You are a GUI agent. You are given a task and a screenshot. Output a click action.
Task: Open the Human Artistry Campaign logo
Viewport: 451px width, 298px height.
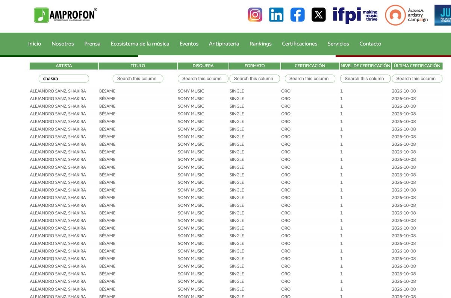pyautogui.click(x=407, y=15)
